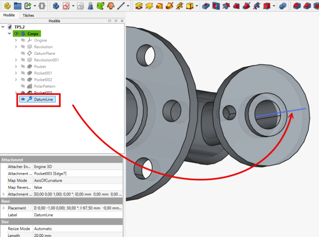Click the curly braces icon in toolbar
The height and width of the screenshot is (237, 319).
[42, 6]
